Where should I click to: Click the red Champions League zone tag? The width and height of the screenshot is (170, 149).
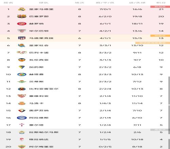coord(160,7)
